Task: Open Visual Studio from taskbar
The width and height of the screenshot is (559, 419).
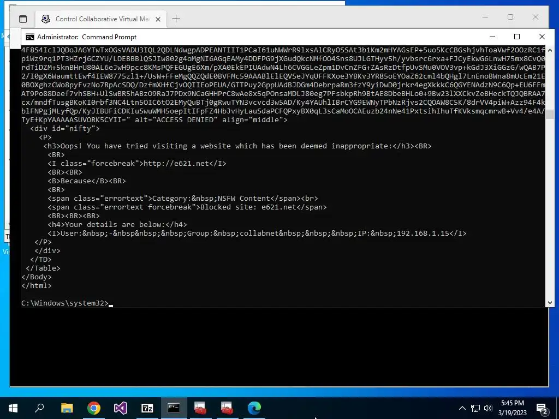Action: 121,408
